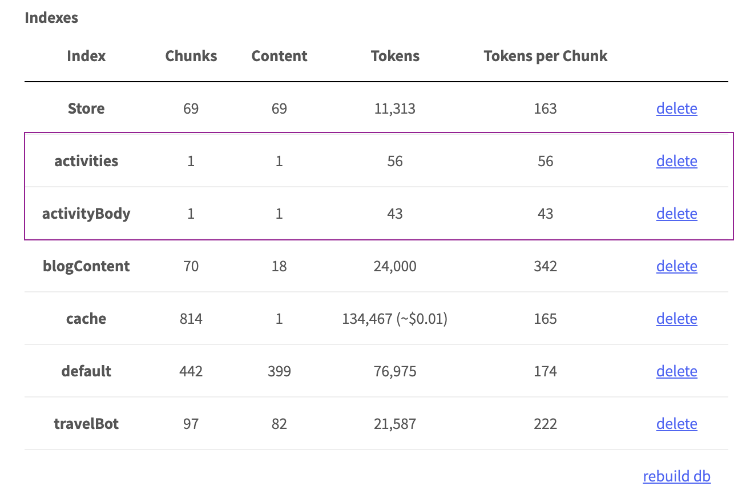The height and width of the screenshot is (498, 750).
Task: Click delete for activityBody index
Action: pyautogui.click(x=676, y=214)
